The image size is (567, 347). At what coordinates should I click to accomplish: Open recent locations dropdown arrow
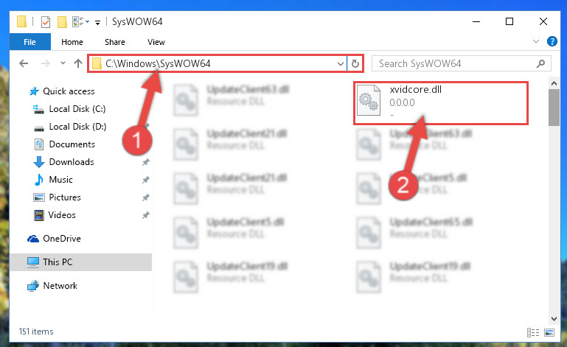[x=63, y=63]
